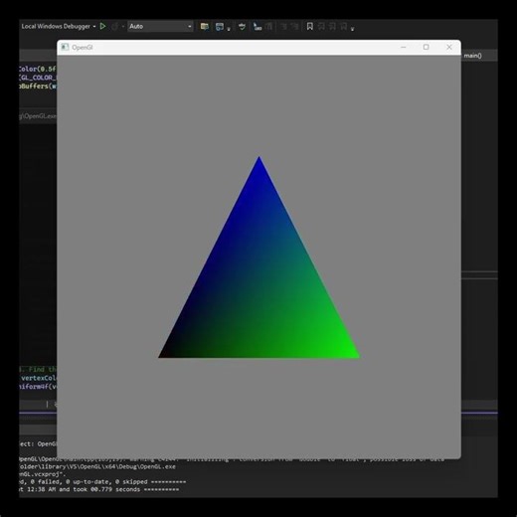Maximize the OpenGL window
Viewport: 517px width, 517px height.
pos(427,47)
